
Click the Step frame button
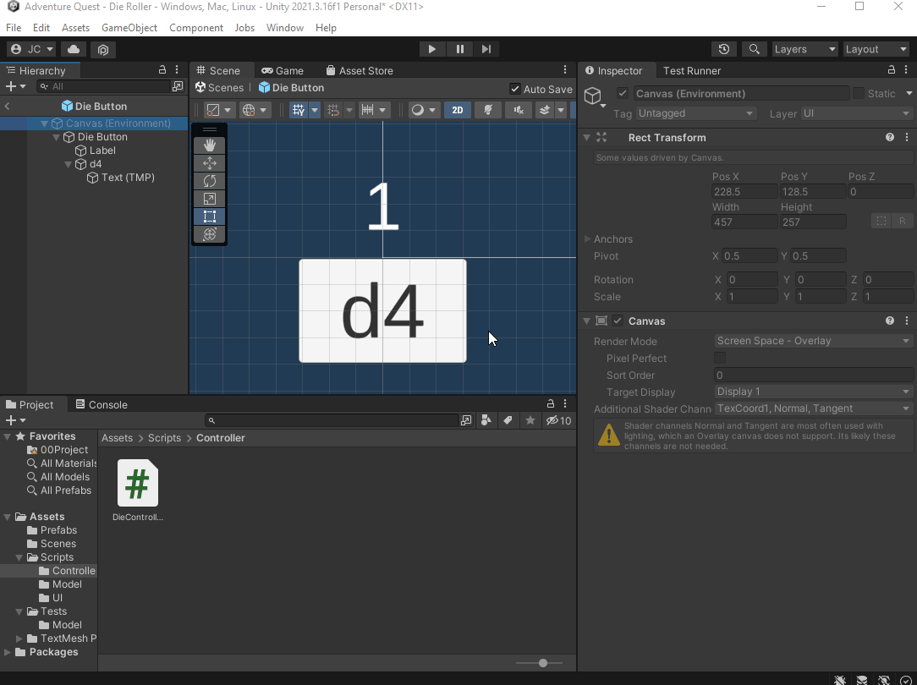pyautogui.click(x=486, y=49)
